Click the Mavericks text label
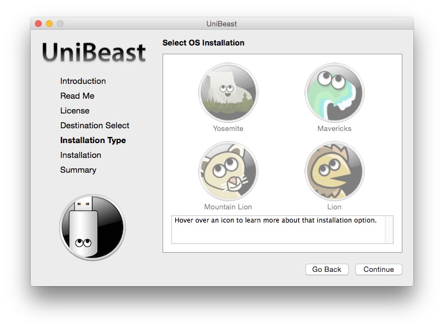This screenshot has width=444, height=330. pos(334,129)
